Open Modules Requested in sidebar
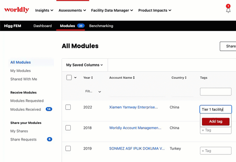Screen dimensions: 236x162 27,101
